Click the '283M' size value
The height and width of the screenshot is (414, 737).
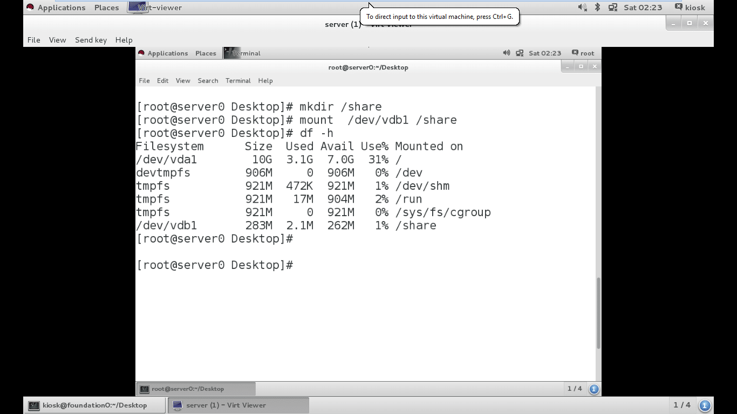pyautogui.click(x=258, y=226)
